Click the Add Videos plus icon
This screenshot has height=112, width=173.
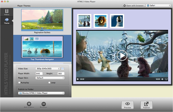click(29, 104)
